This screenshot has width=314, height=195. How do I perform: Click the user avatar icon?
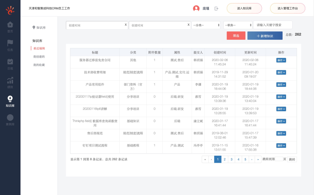[196, 8]
